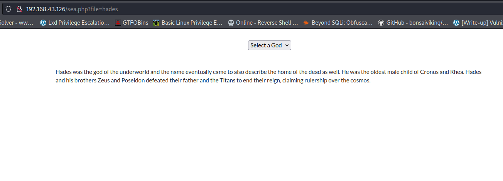The width and height of the screenshot is (503, 181).
Task: Click the Basic Linux Privilege Escalation bookmark favicon
Action: tap(156, 23)
